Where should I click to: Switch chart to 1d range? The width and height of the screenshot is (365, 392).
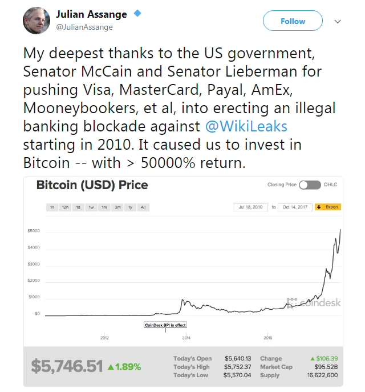[79, 207]
